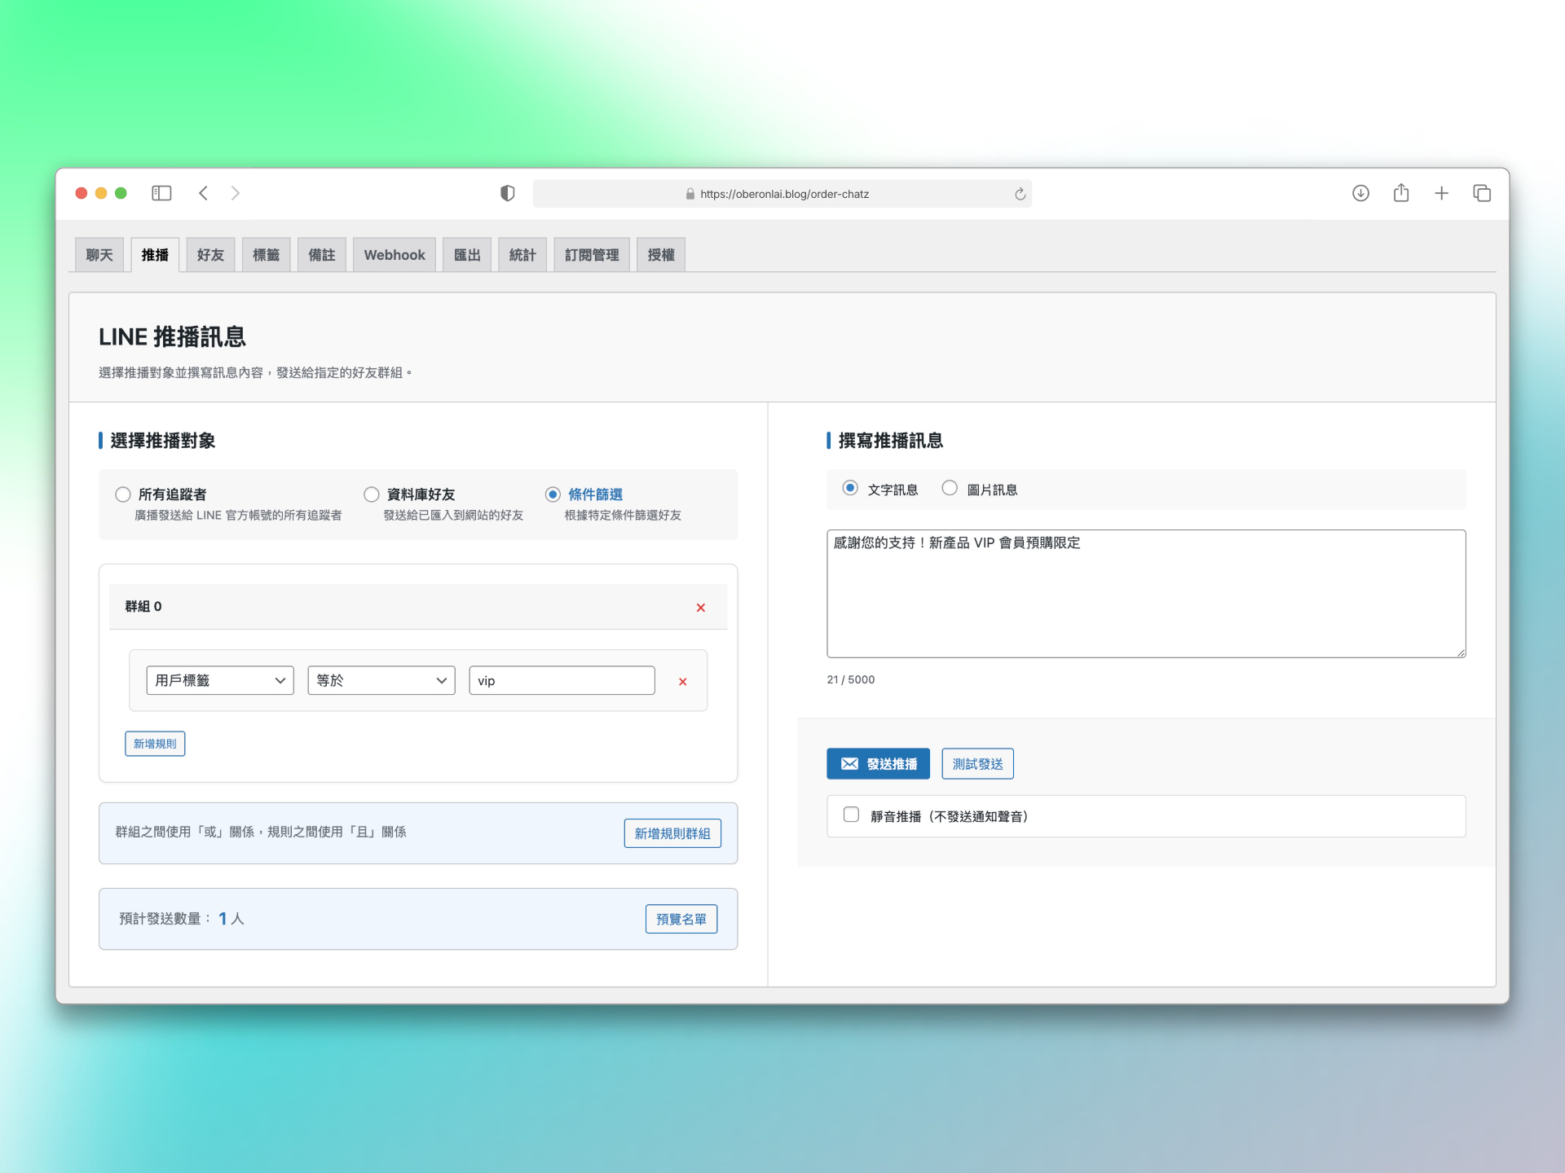1565x1173 pixels.
Task: Remove the vip rule using the red X
Action: (x=683, y=682)
